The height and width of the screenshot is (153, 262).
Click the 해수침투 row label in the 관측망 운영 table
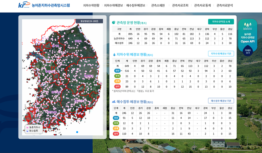pyautogui.click(x=119, y=43)
